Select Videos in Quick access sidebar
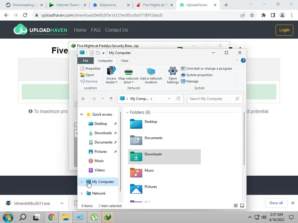This screenshot has width=298, height=223. [x=97, y=170]
